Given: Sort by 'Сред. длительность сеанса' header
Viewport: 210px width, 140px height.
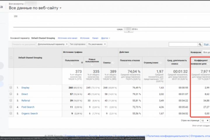Looking at the screenshot, I should (177, 62).
